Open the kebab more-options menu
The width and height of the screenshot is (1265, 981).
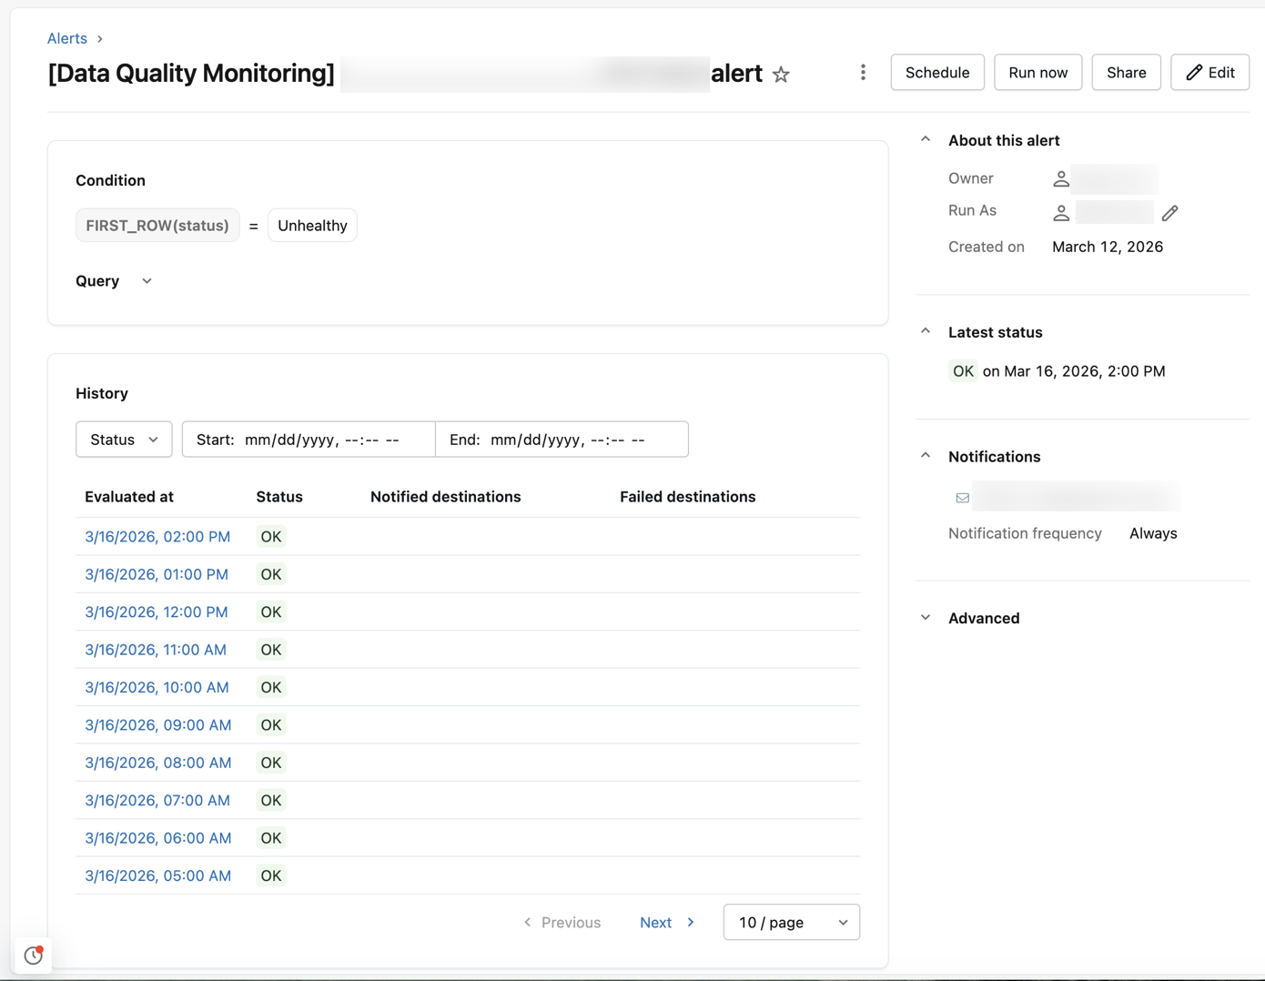(x=863, y=73)
